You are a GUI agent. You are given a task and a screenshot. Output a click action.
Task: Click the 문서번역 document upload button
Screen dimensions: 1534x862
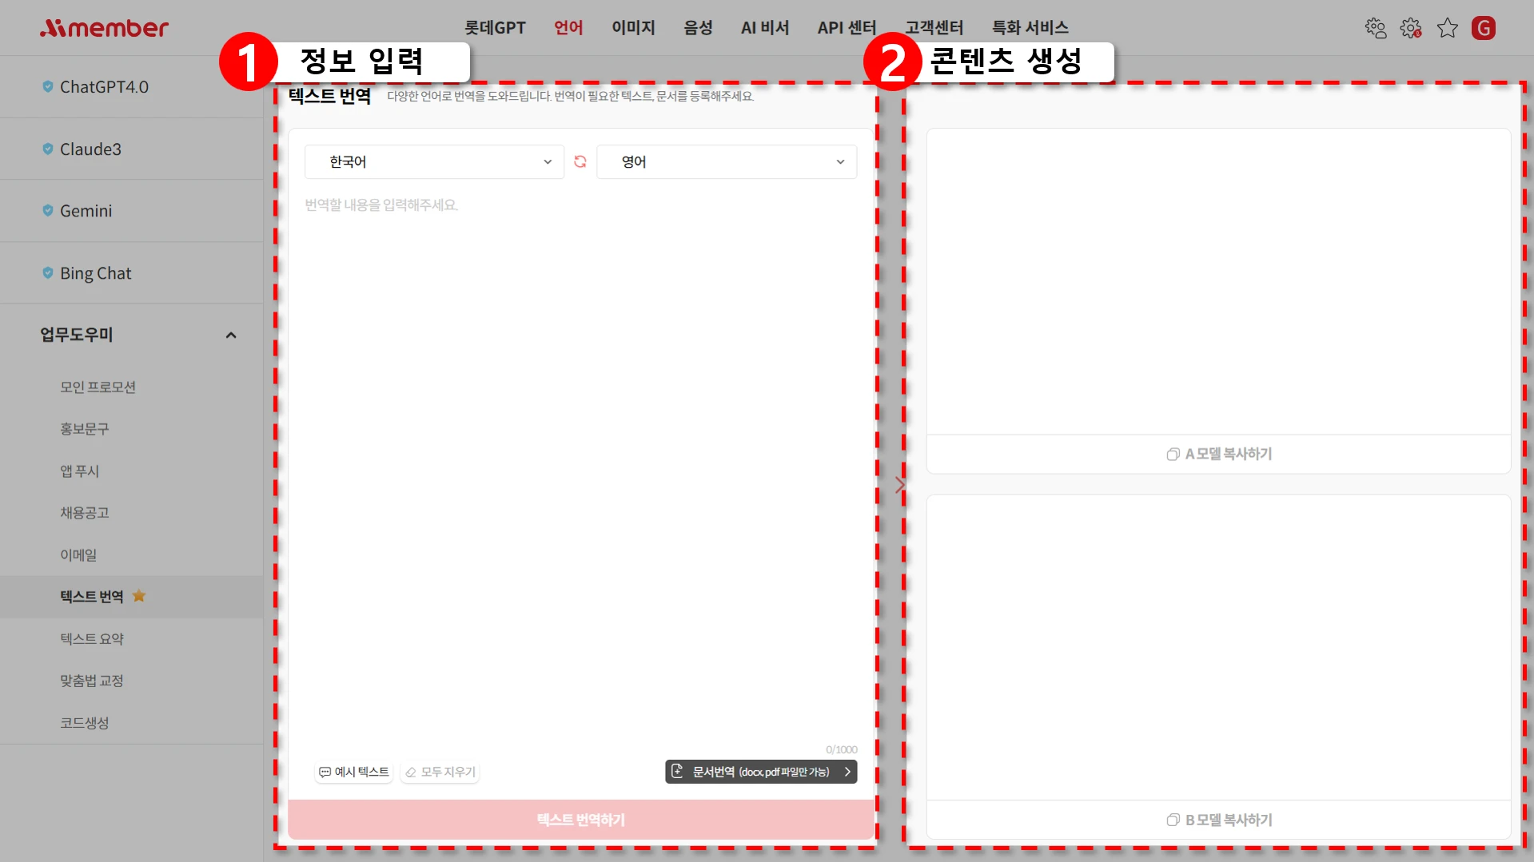(x=760, y=772)
